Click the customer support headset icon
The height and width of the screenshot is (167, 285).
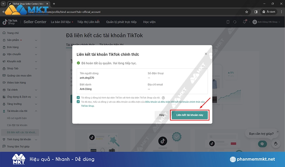click(235, 22)
